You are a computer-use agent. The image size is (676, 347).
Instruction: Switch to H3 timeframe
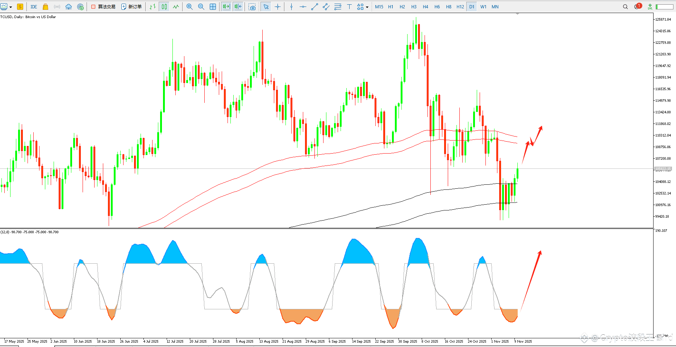click(414, 7)
